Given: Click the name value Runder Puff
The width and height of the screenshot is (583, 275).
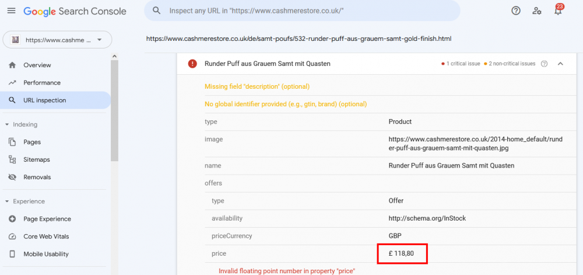Looking at the screenshot, I should 451,166.
